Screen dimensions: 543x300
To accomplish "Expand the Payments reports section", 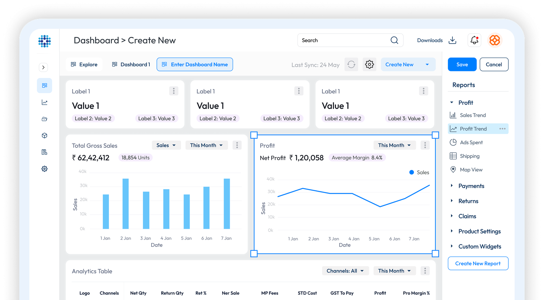I will [x=452, y=186].
